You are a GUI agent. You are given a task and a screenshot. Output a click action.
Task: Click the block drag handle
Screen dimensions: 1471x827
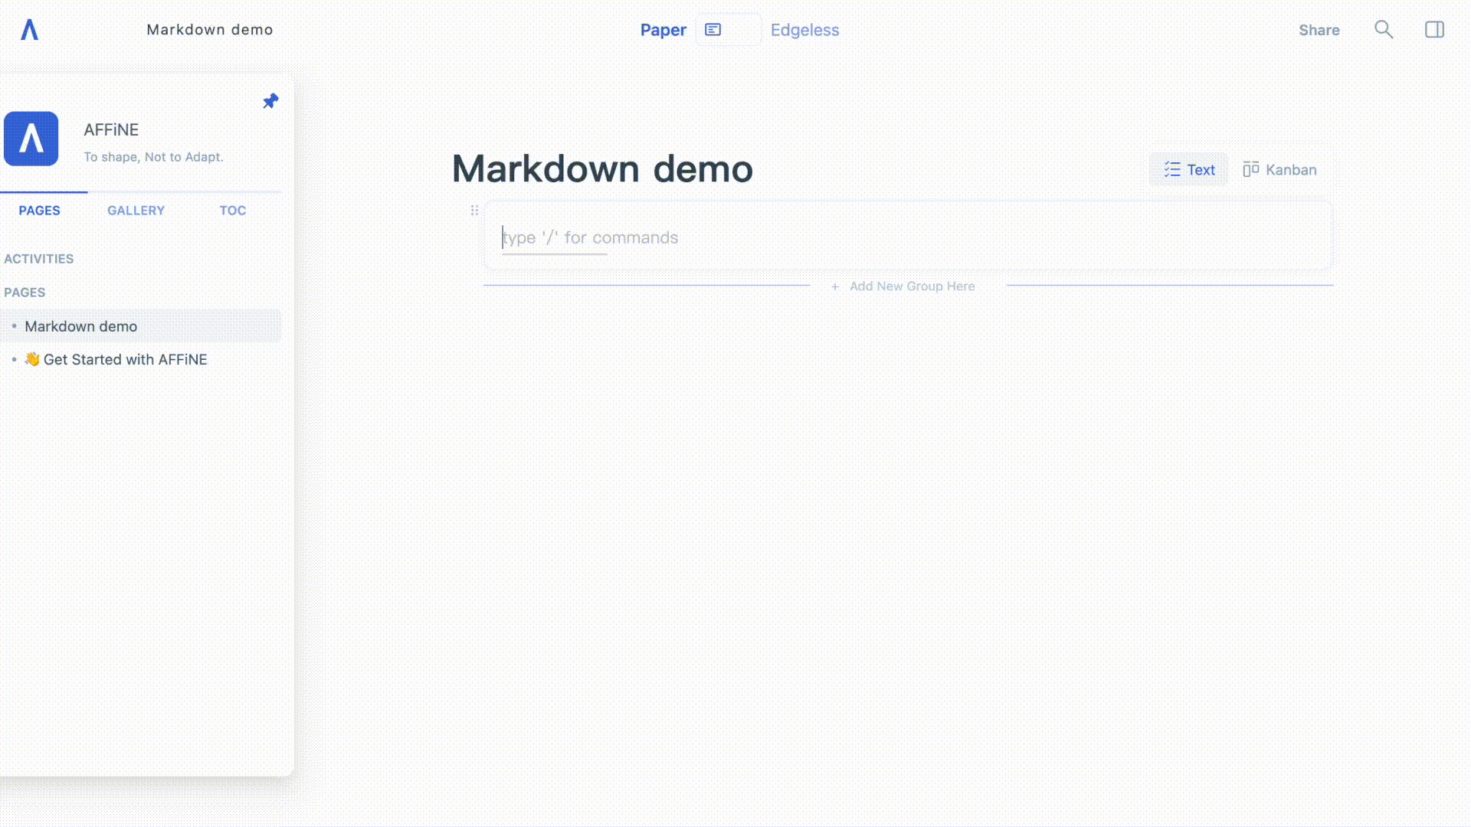(474, 211)
